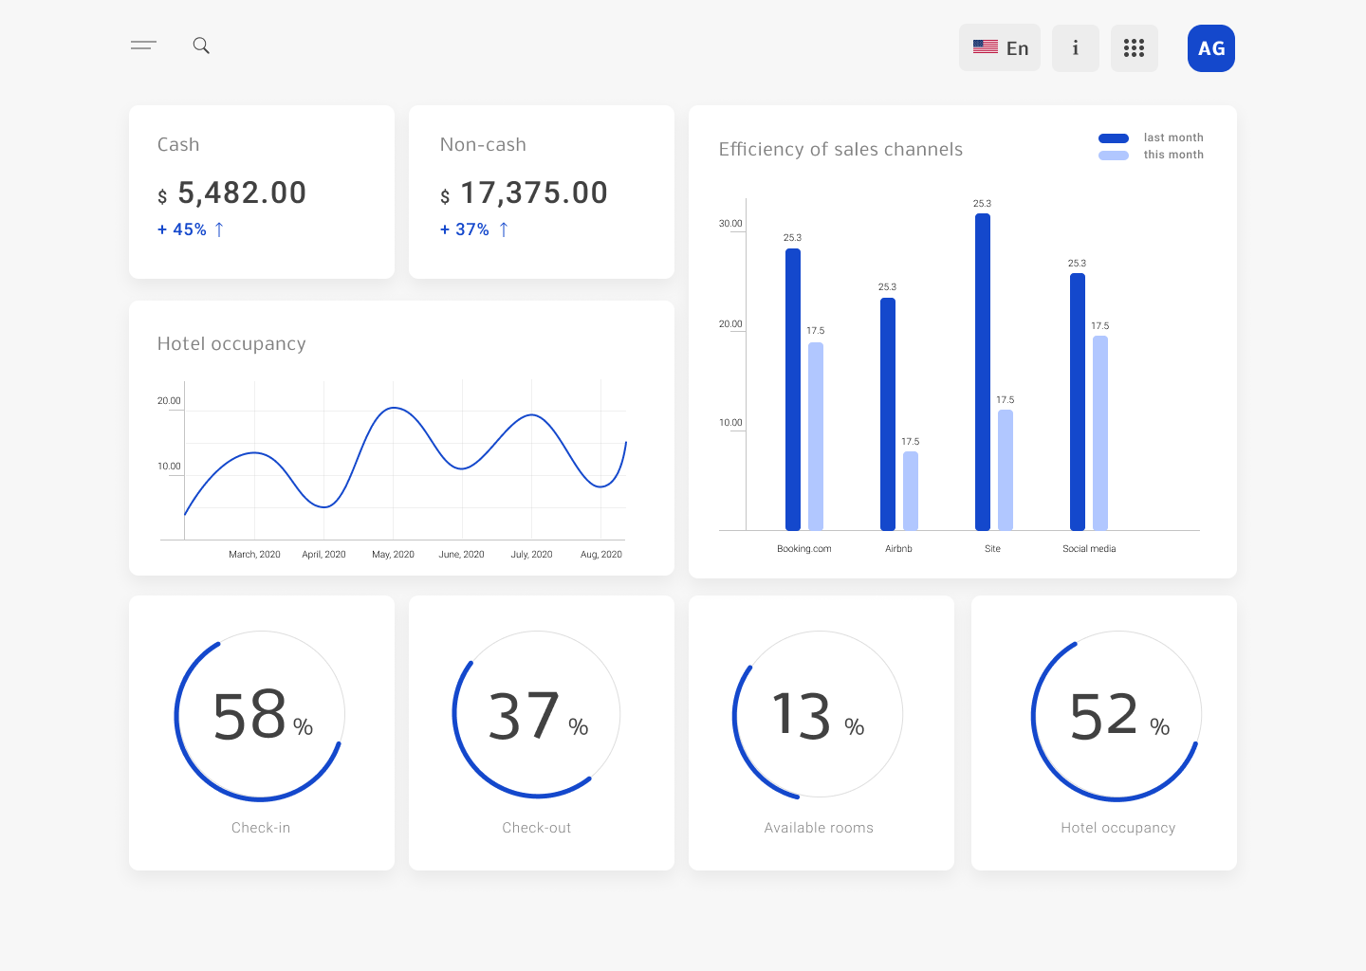
Task: Click the search magnifier icon
Action: (x=201, y=45)
